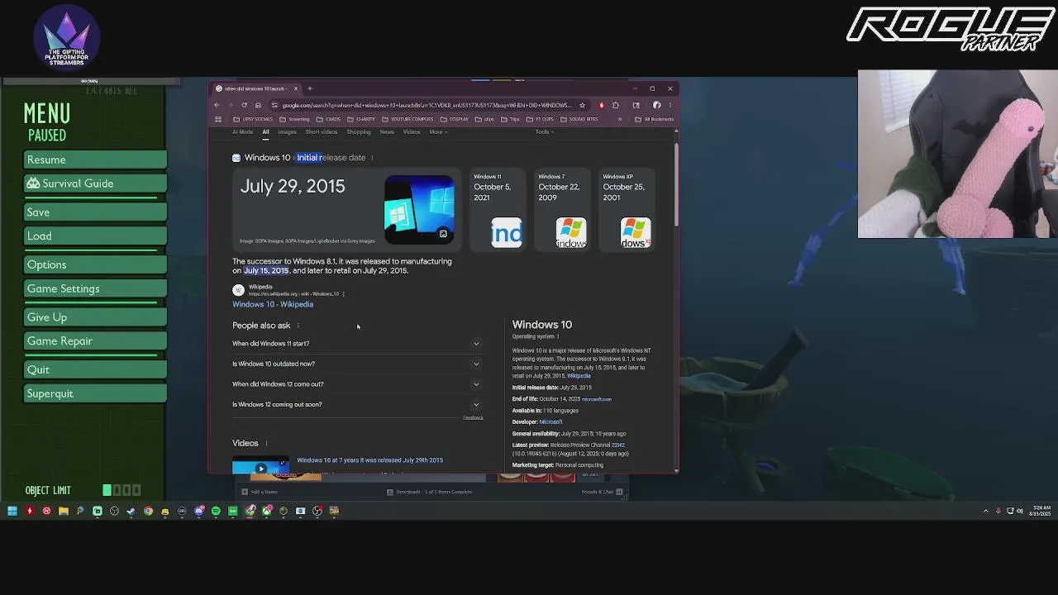
Task: Open Xbox app on taskbar
Action: click(x=267, y=511)
